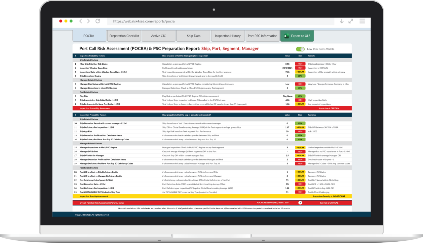Click the fullscreen expand icon near the downloads

tap(351, 21)
